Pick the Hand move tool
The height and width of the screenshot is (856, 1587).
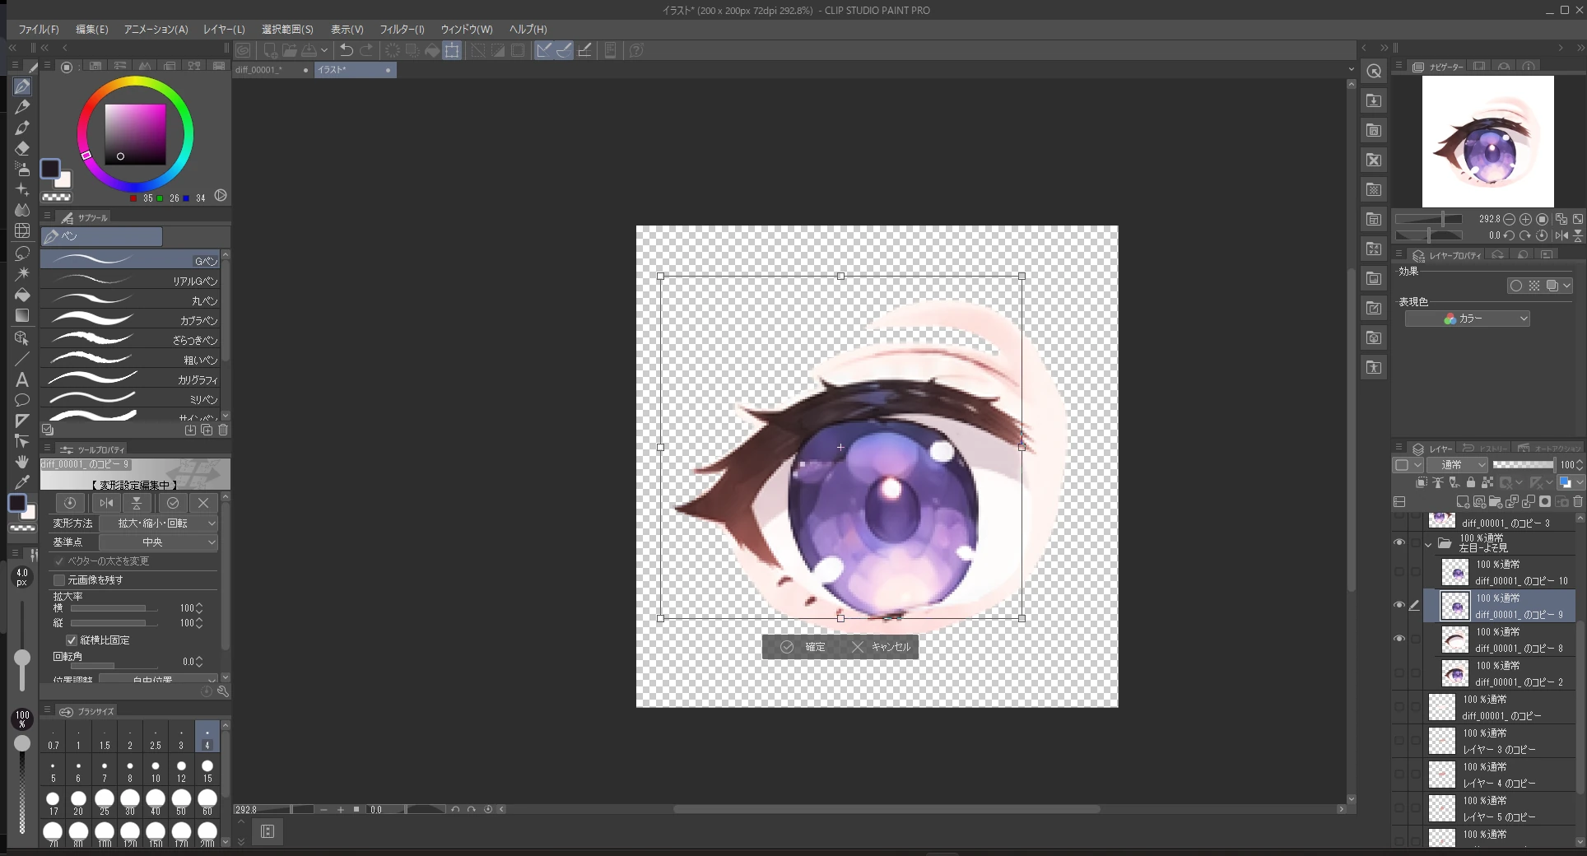[x=22, y=462]
